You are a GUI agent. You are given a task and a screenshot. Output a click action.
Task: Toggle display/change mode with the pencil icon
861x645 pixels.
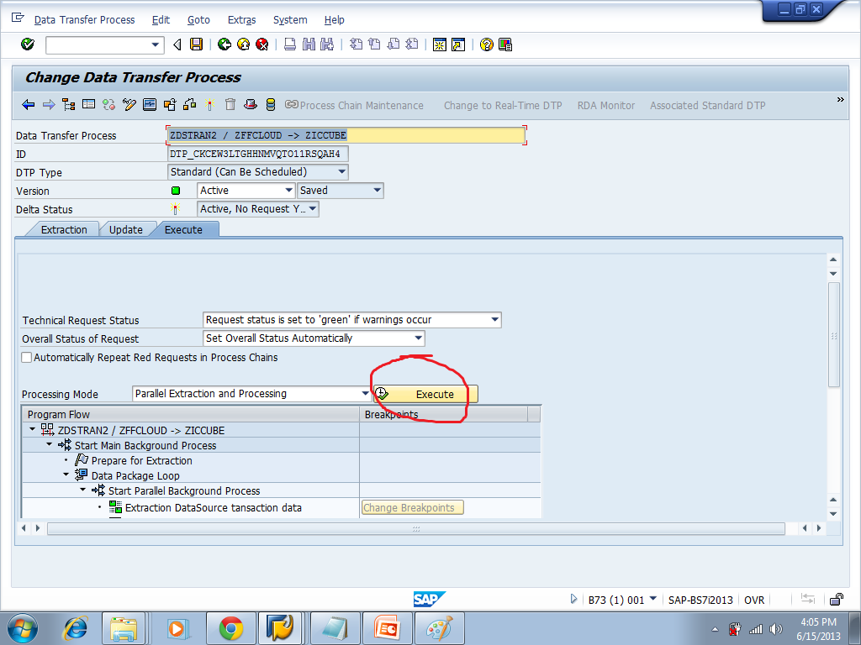(x=129, y=105)
